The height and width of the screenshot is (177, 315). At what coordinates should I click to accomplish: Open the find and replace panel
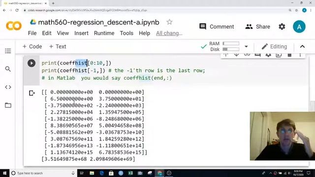(x=8, y=69)
